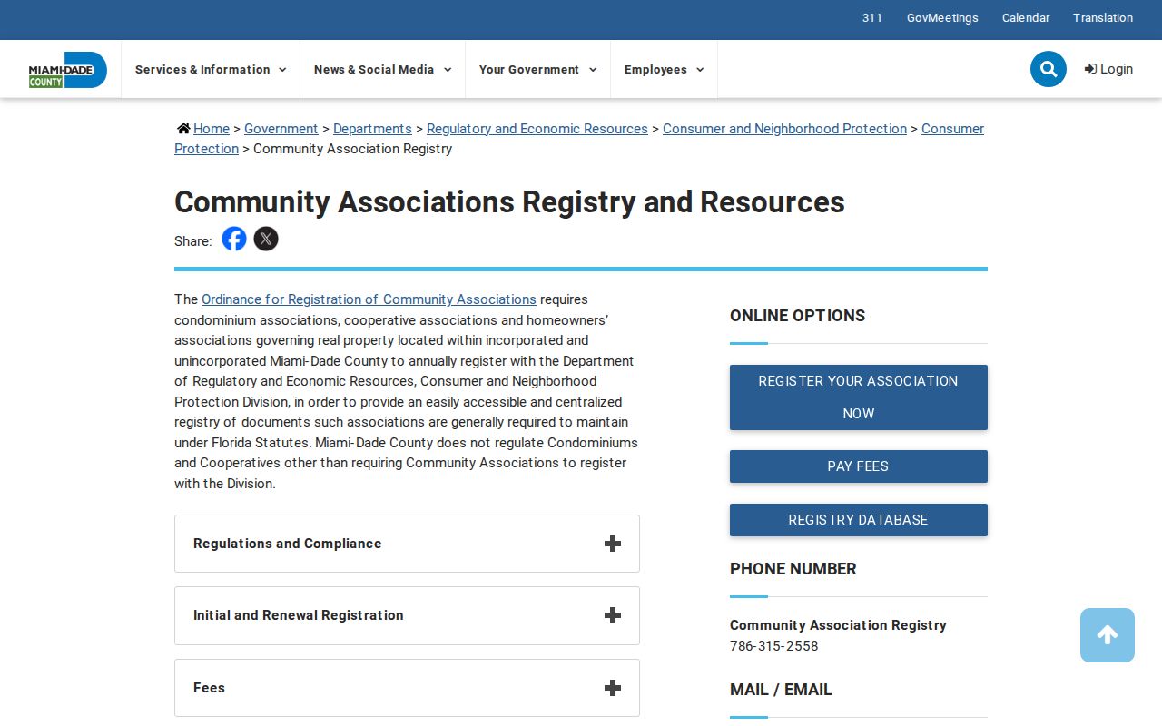Click the Login link
The image size is (1162, 726).
1108,69
